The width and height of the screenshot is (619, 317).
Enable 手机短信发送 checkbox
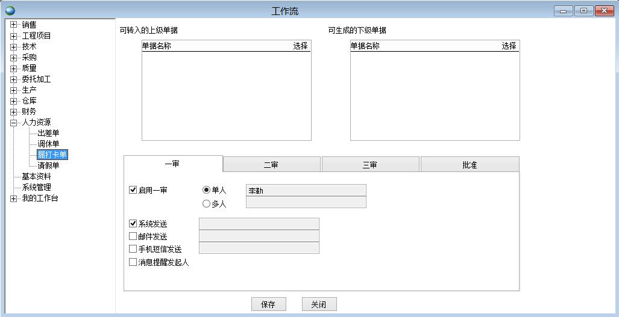133,249
